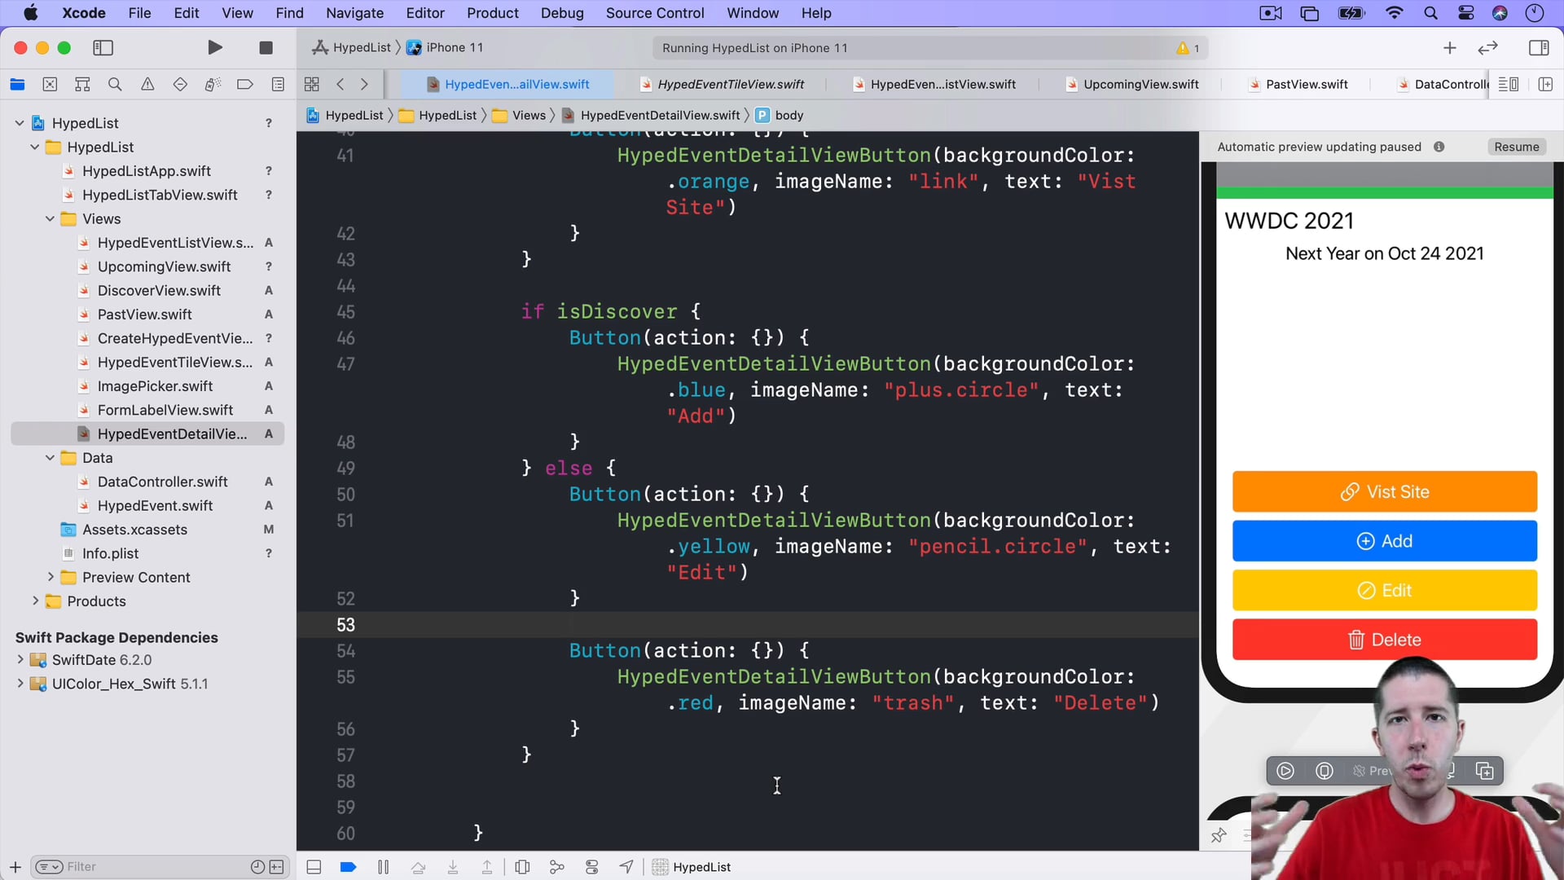This screenshot has width=1564, height=880.
Task: Open the Breakpoint navigator
Action: click(x=245, y=84)
